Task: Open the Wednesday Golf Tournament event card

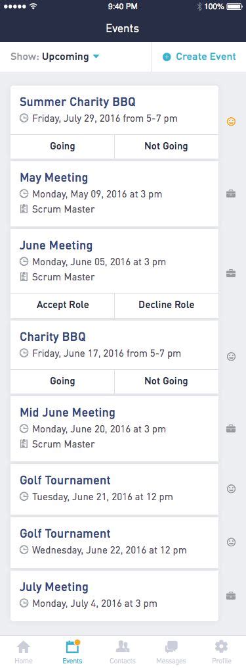Action: click(114, 542)
